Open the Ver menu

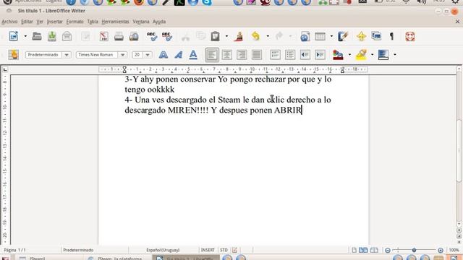(x=40, y=22)
